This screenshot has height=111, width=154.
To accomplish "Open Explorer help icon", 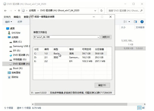I will (142, 22).
